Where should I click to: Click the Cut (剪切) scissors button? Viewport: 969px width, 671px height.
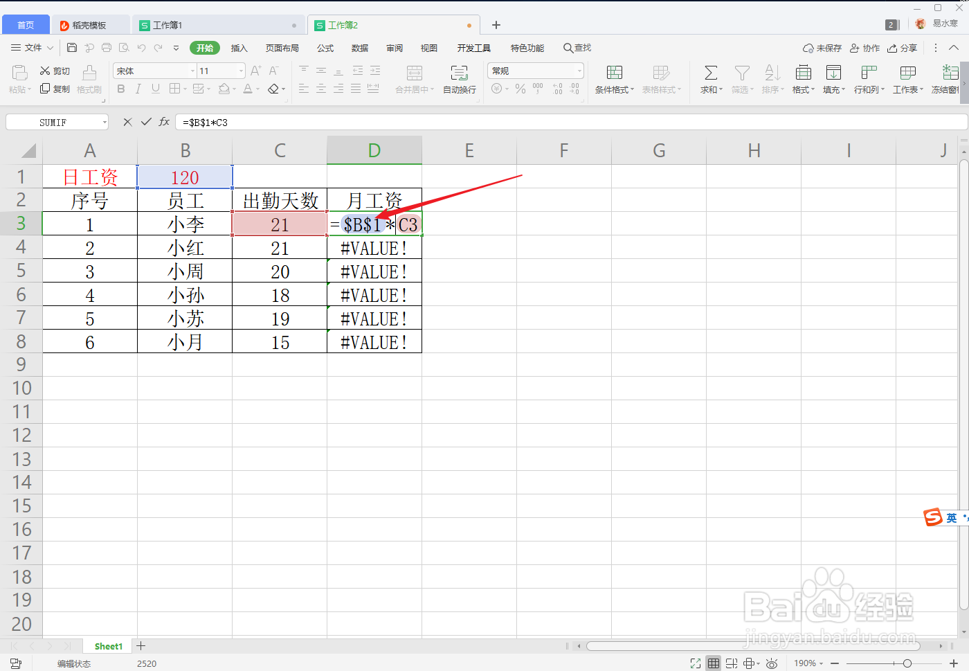pyautogui.click(x=55, y=71)
